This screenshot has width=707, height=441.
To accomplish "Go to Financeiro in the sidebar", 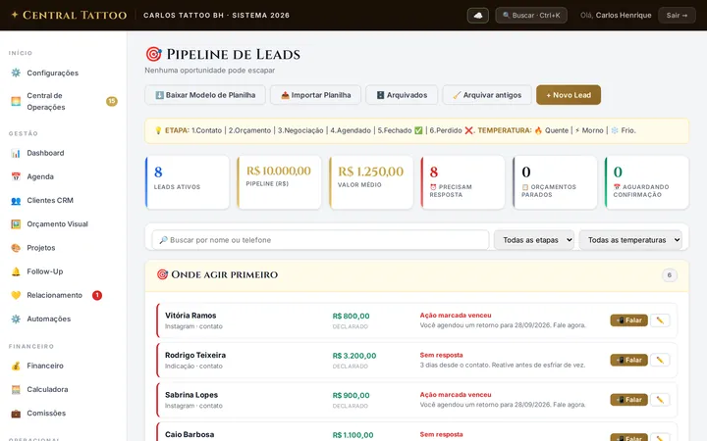I will coord(45,366).
